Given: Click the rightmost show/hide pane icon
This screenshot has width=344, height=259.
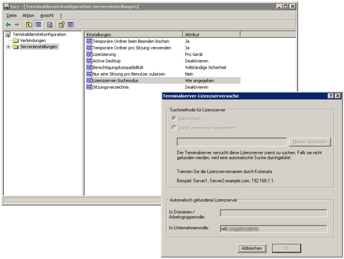Looking at the screenshot, I should point(71,24).
